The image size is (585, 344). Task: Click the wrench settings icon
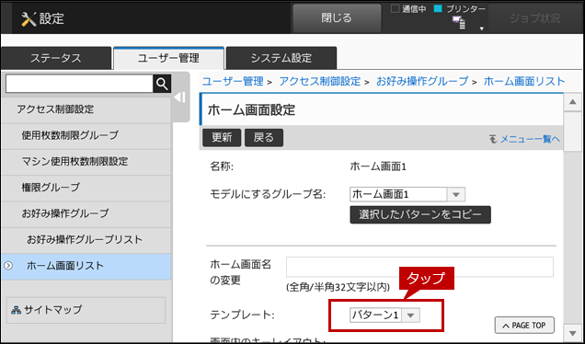tap(29, 18)
